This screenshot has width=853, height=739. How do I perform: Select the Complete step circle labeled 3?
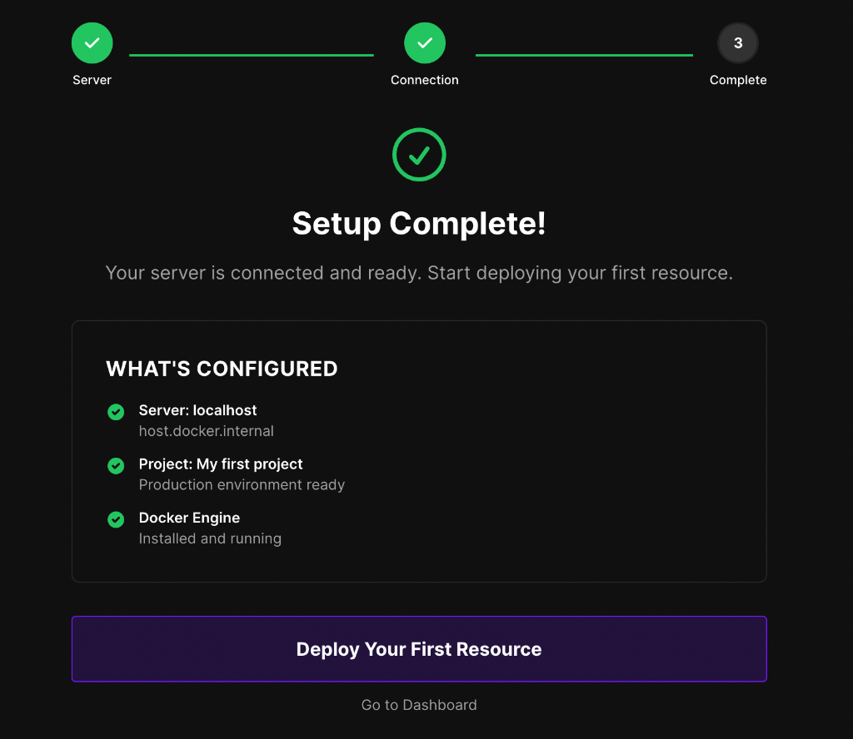point(738,42)
